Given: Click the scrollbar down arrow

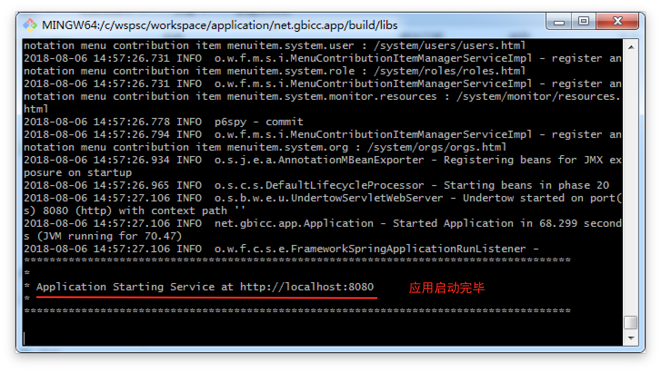Looking at the screenshot, I should [x=631, y=338].
